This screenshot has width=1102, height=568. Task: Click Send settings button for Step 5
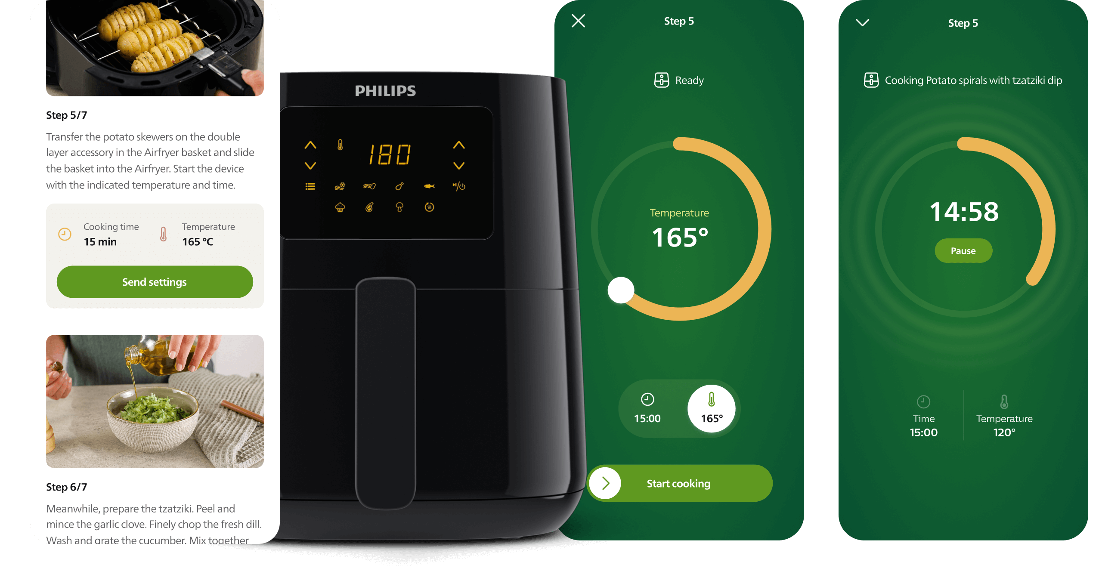pyautogui.click(x=154, y=282)
